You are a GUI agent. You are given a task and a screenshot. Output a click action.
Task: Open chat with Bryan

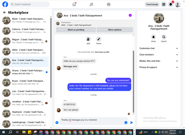click(25, 82)
